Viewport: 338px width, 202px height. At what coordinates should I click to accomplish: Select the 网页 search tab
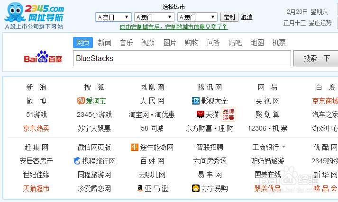click(83, 43)
